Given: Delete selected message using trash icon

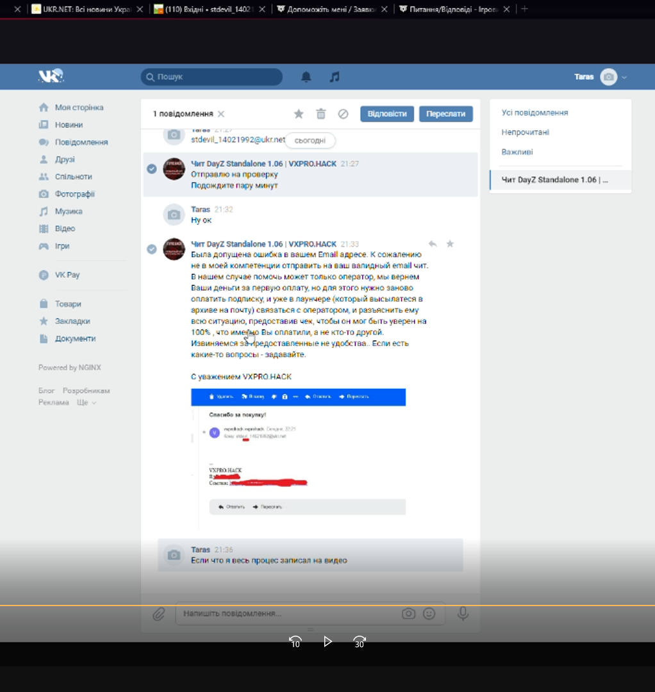Looking at the screenshot, I should (x=321, y=114).
